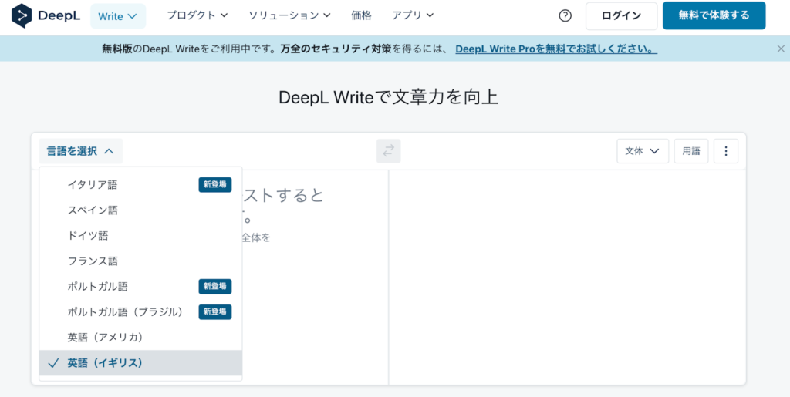Image resolution: width=790 pixels, height=397 pixels.
Task: Click the DeepL logo
Action: pyautogui.click(x=46, y=16)
